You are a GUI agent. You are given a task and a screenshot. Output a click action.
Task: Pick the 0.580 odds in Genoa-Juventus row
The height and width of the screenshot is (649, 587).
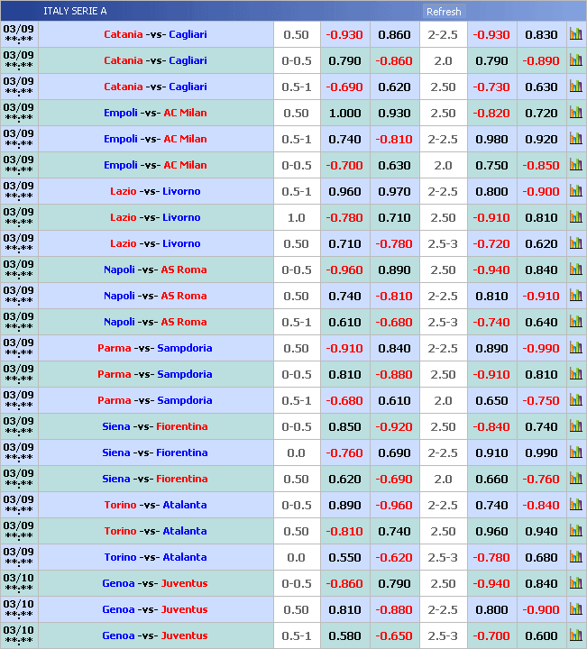tap(344, 635)
